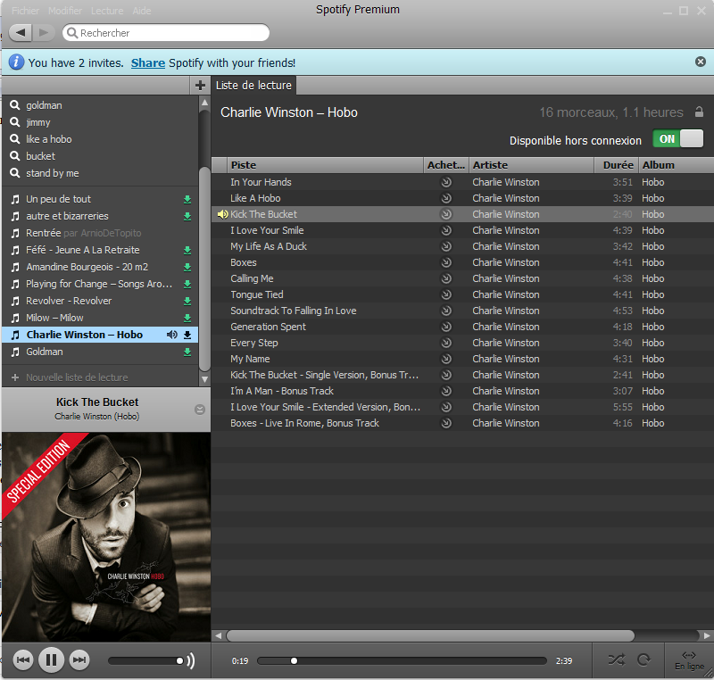Seek in the song progress bar

coord(402,661)
